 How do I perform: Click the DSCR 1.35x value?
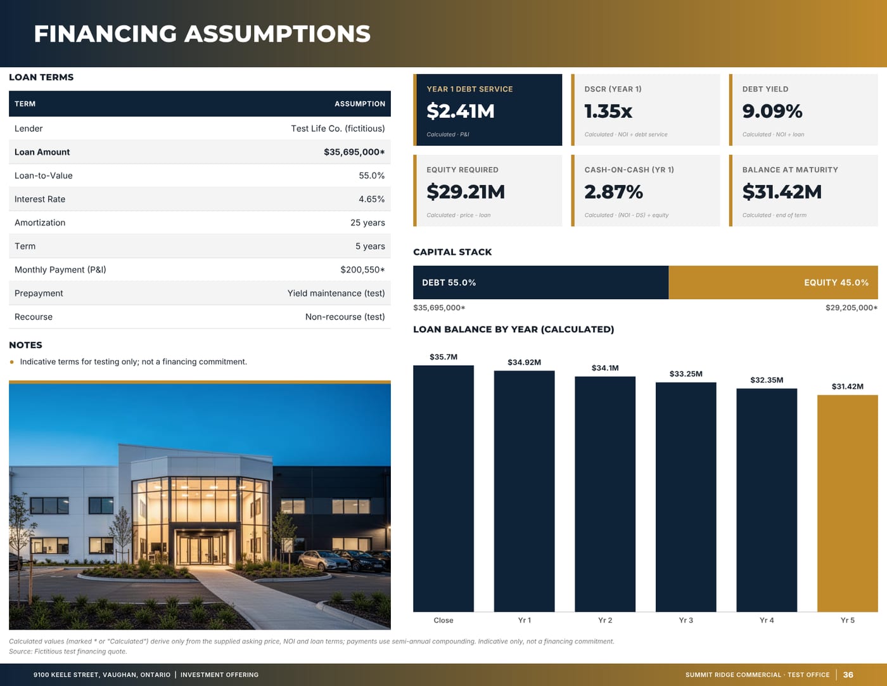[608, 112]
